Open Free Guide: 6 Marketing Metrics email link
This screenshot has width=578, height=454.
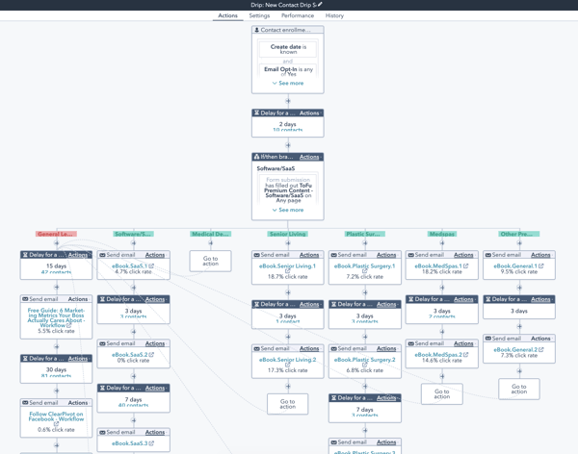57,317
